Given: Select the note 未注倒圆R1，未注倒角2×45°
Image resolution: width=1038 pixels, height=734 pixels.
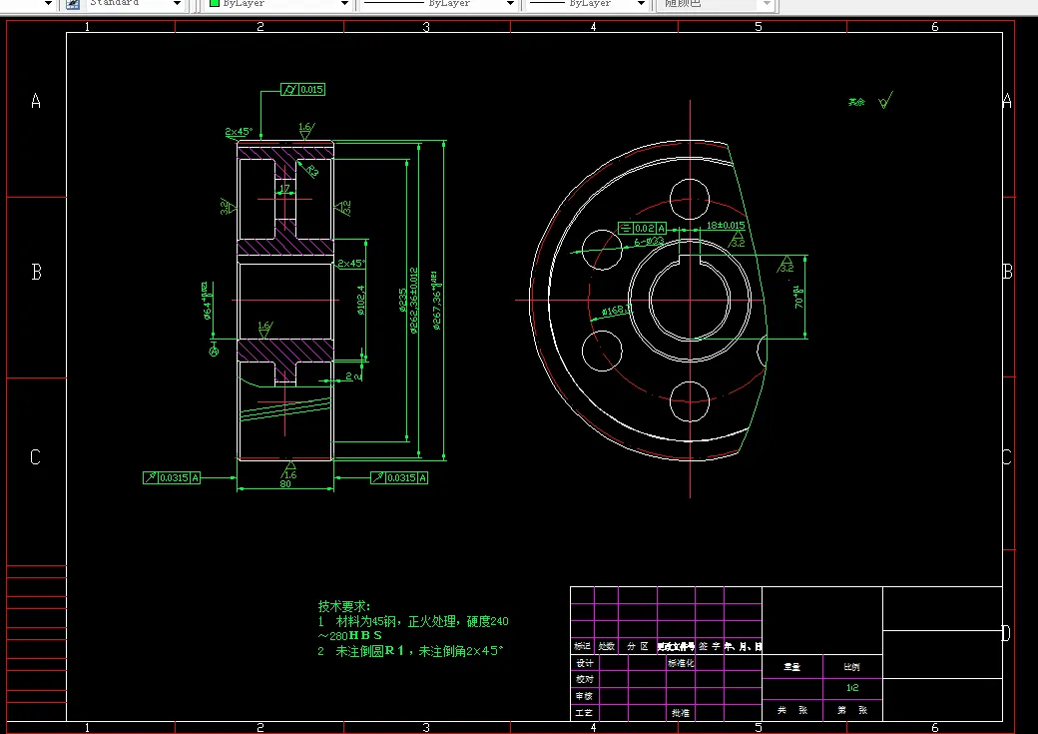Looking at the screenshot, I should click(x=419, y=651).
